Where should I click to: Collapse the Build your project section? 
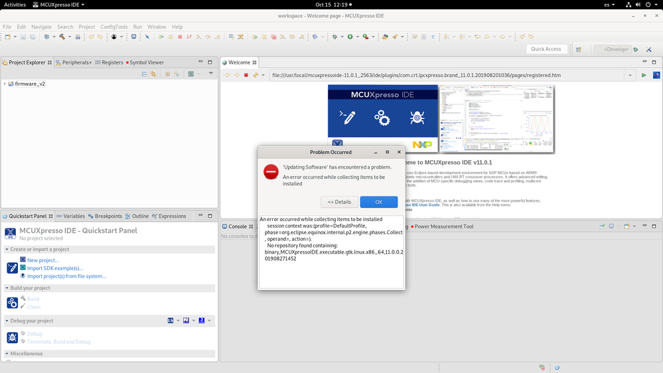click(7, 288)
